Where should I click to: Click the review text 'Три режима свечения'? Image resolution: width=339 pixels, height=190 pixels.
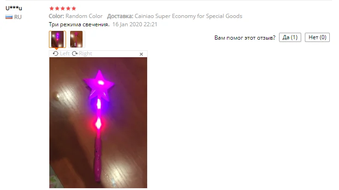coord(79,24)
